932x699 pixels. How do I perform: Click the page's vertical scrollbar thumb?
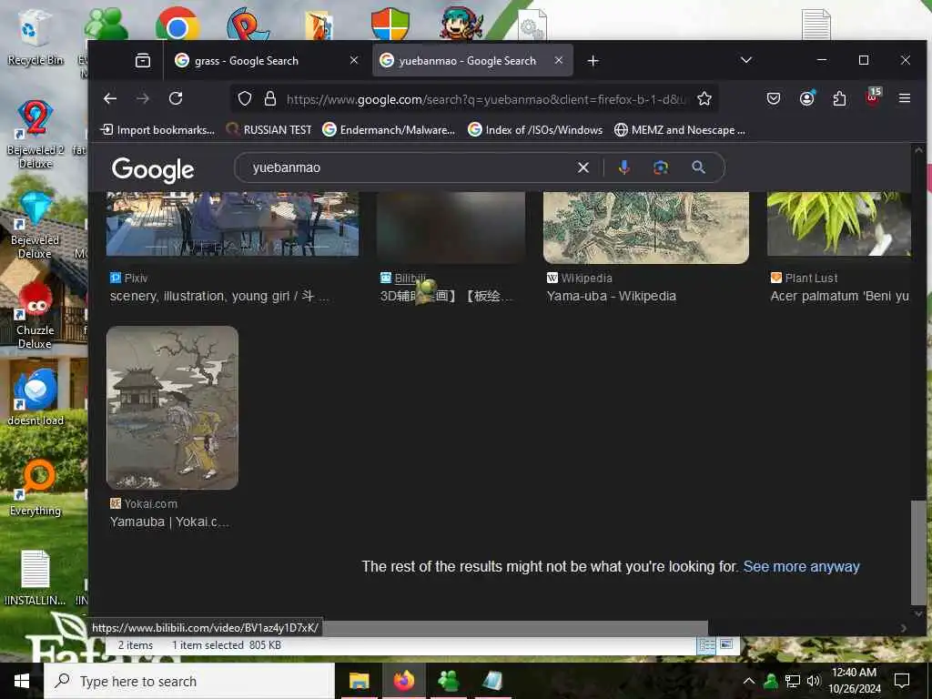(x=918, y=552)
